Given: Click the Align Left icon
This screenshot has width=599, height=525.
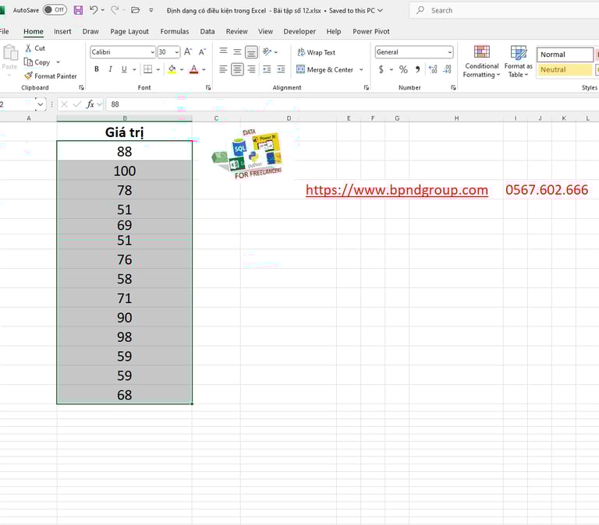Looking at the screenshot, I should 224,69.
